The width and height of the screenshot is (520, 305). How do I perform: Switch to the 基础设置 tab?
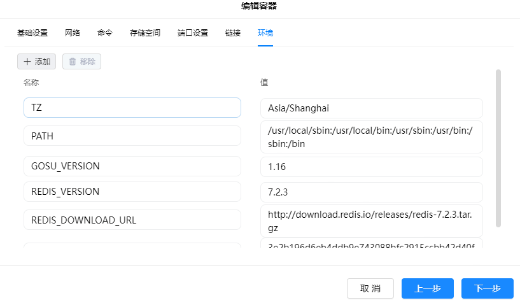[x=32, y=33]
